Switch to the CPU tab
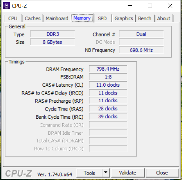Screen dimensions: 182x180 pos(13,19)
